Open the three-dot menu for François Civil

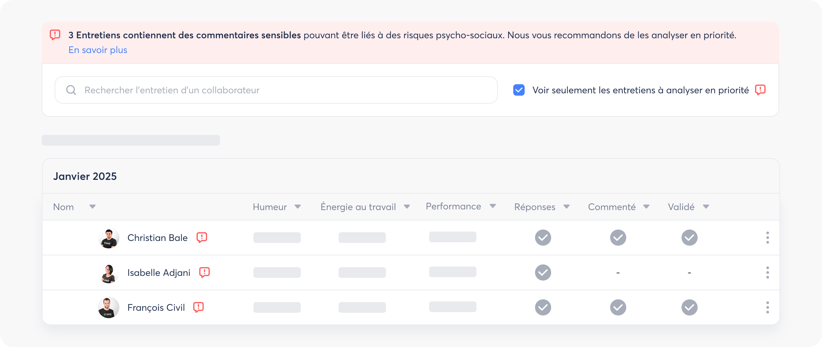click(x=767, y=307)
